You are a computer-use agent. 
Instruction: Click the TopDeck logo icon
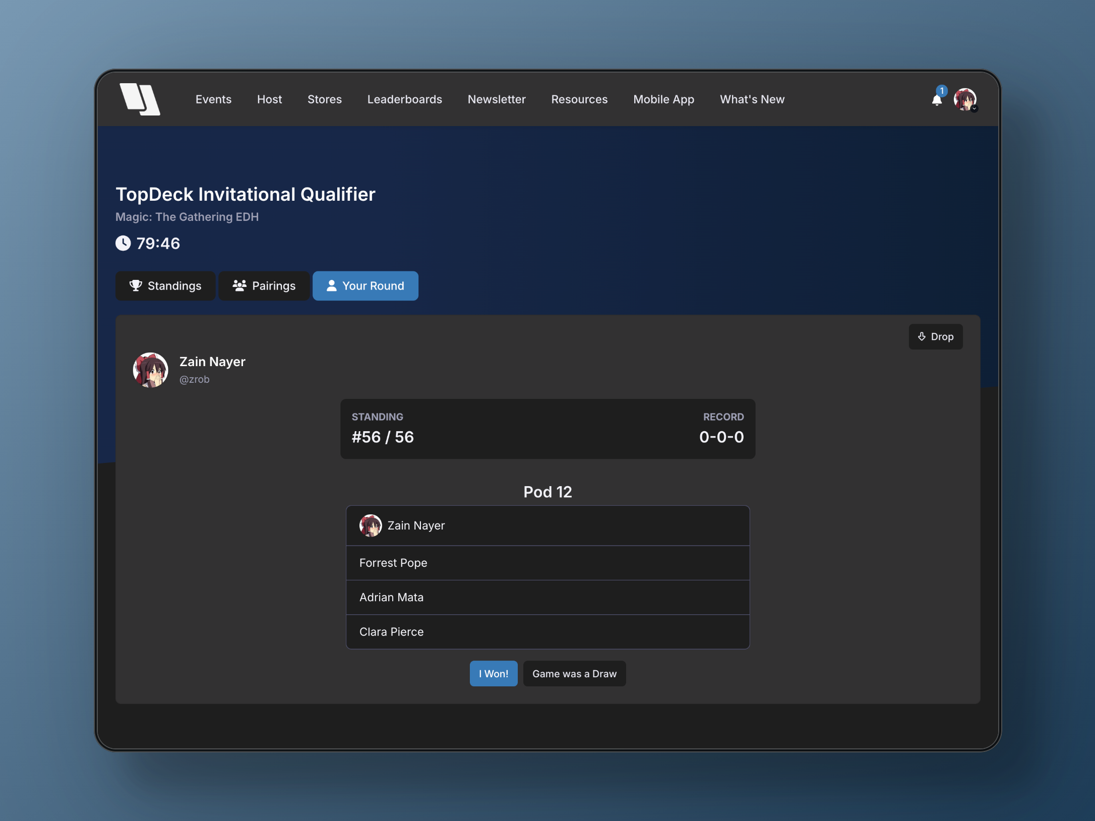pyautogui.click(x=140, y=99)
